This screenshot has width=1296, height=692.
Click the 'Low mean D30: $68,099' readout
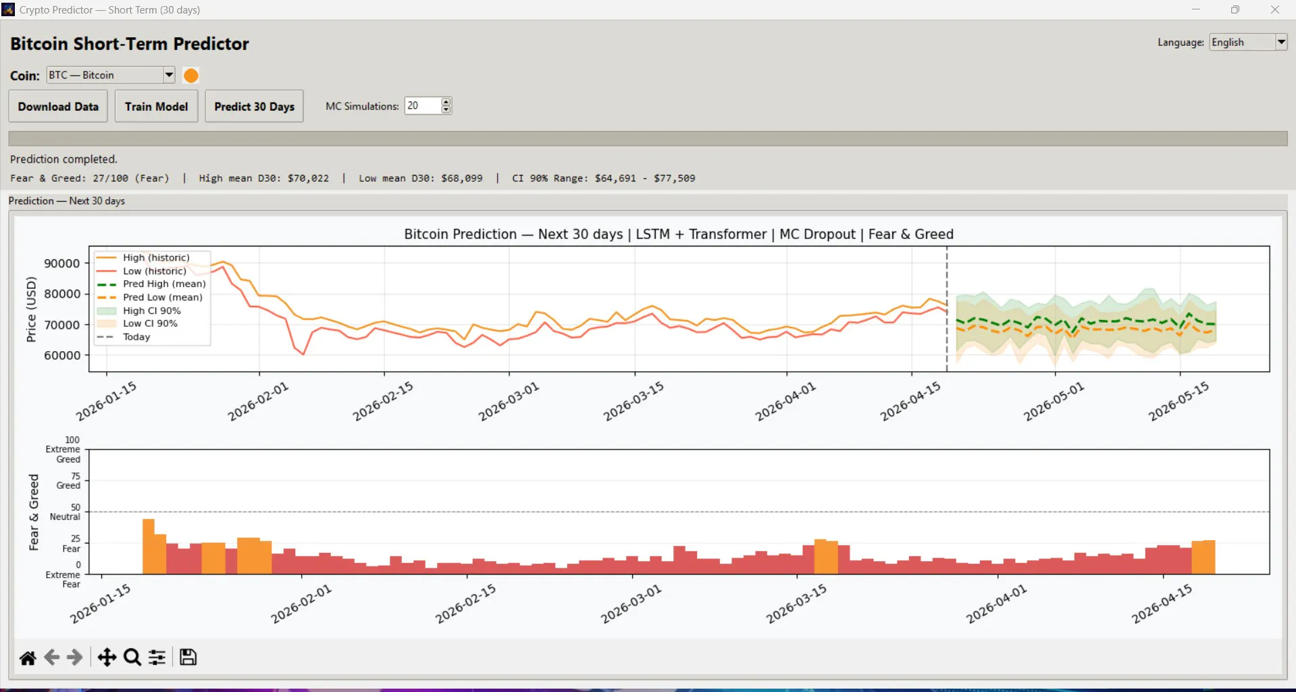[421, 178]
